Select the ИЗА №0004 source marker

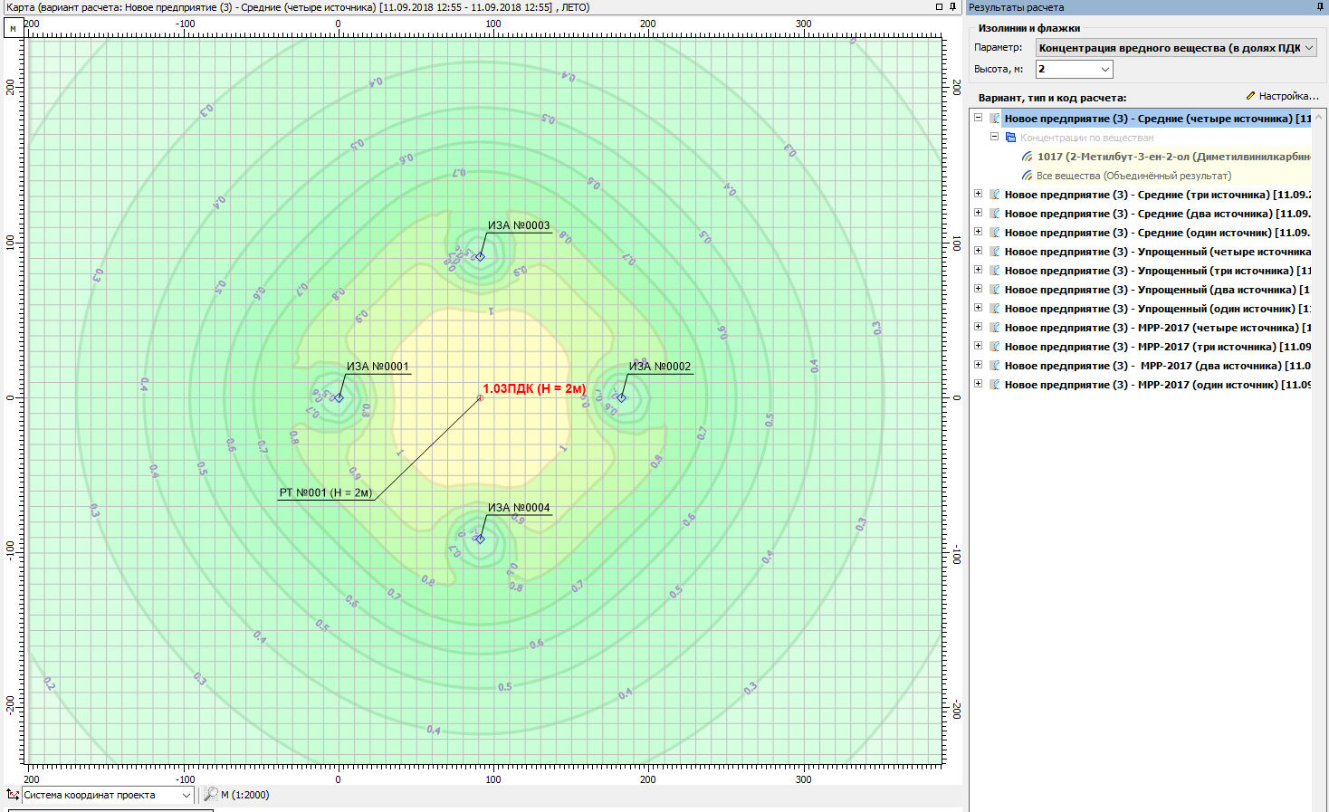click(480, 540)
